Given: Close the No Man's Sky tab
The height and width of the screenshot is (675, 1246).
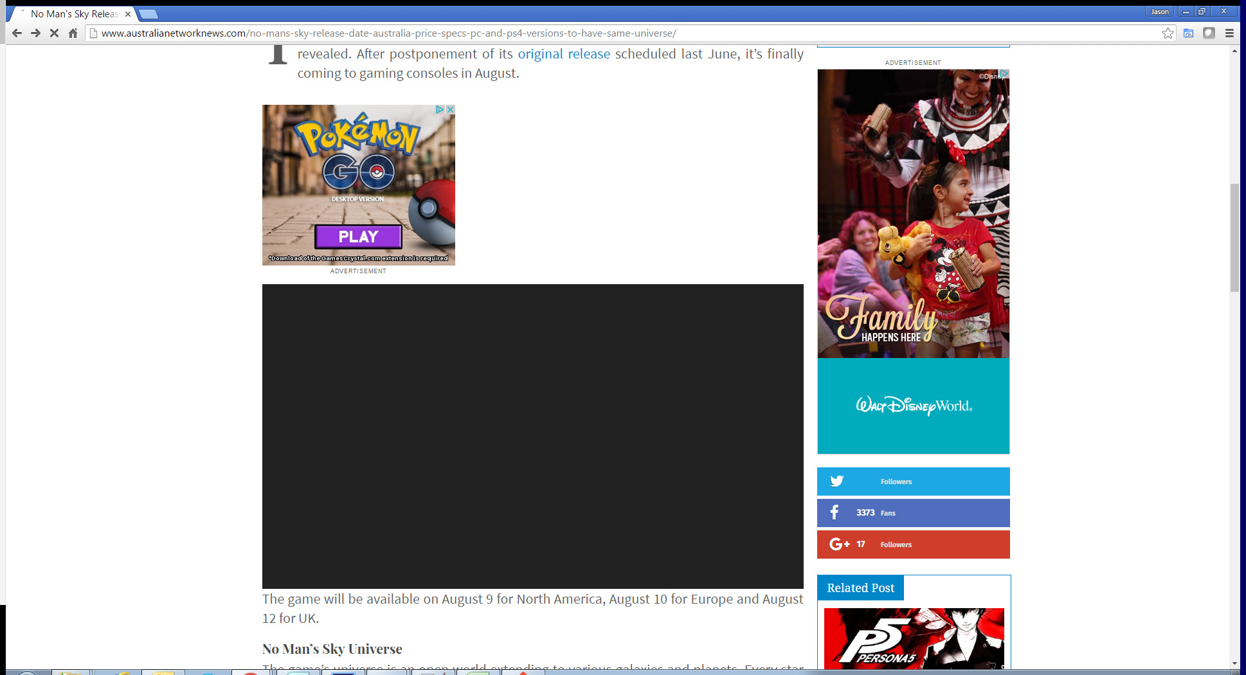Looking at the screenshot, I should (x=128, y=14).
